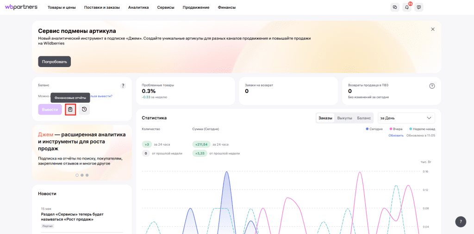Select the second carousel dot
The image size is (474, 234).
(x=82, y=175)
